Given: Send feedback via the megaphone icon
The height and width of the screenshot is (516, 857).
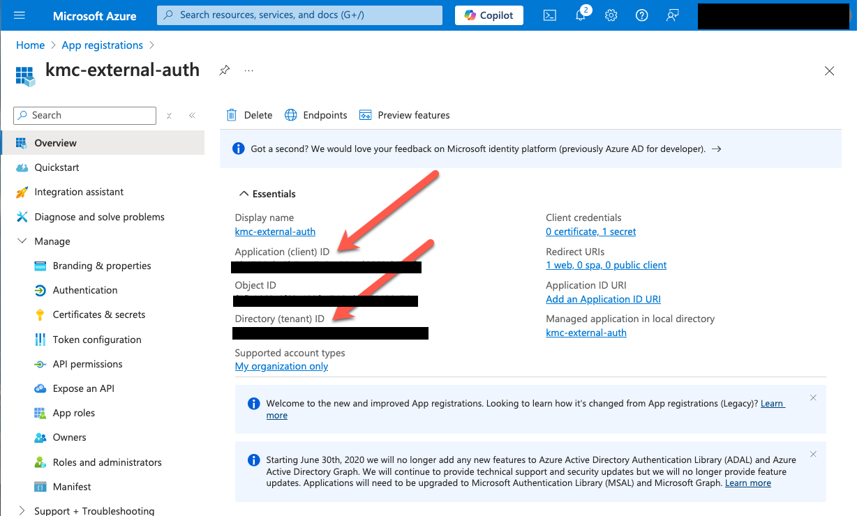Looking at the screenshot, I should point(671,15).
